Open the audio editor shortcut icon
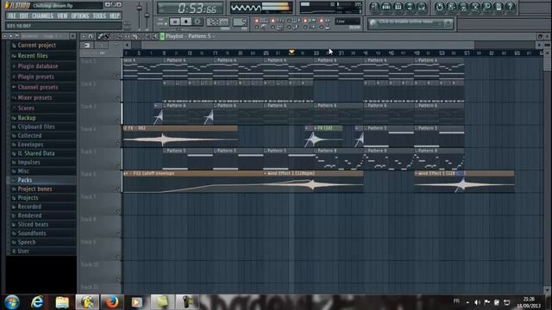Viewport: 552px width, 310px height. pos(475,7)
